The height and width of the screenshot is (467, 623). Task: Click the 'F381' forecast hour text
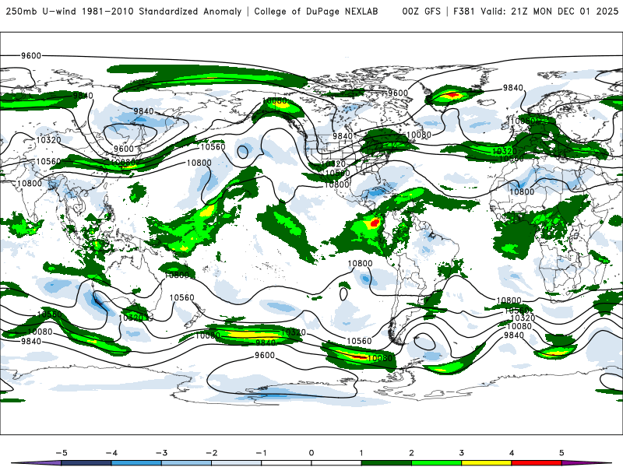coord(463,11)
